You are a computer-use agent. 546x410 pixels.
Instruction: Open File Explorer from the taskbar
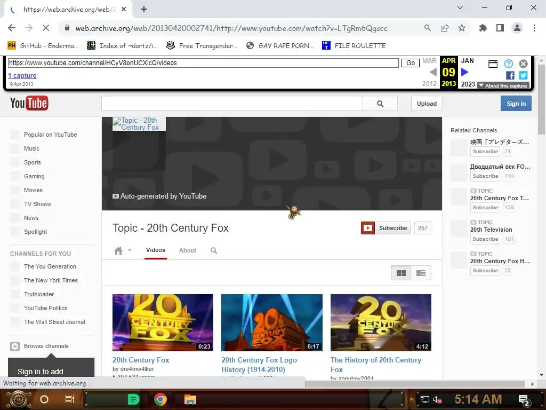pyautogui.click(x=190, y=399)
